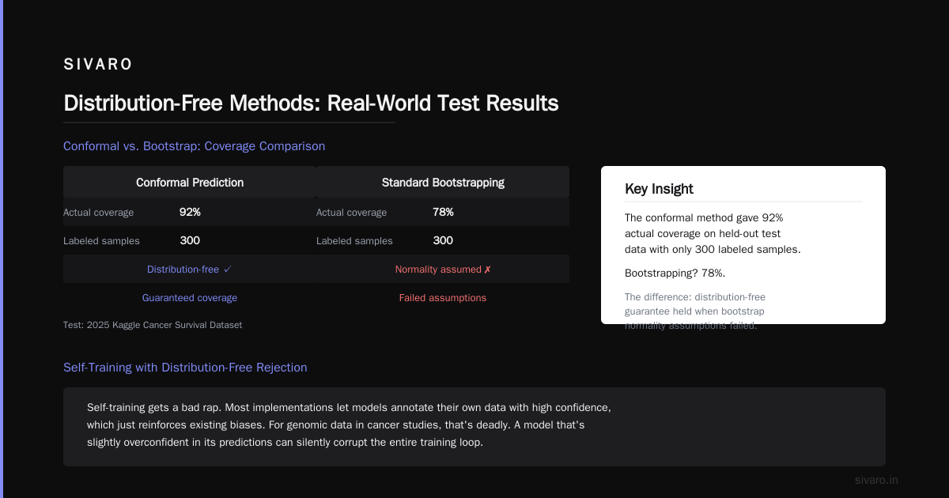
Task: Select the Guaranteed coverage text
Action: (x=190, y=298)
